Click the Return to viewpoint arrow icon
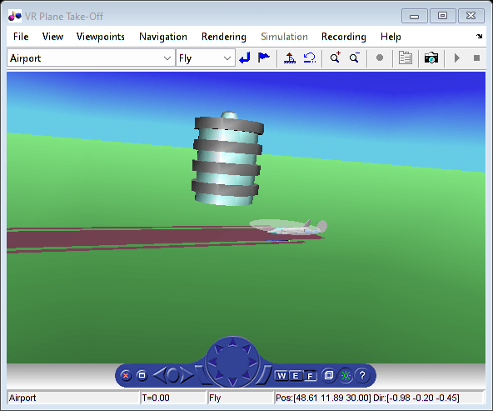This screenshot has height=411, width=493. [x=245, y=58]
